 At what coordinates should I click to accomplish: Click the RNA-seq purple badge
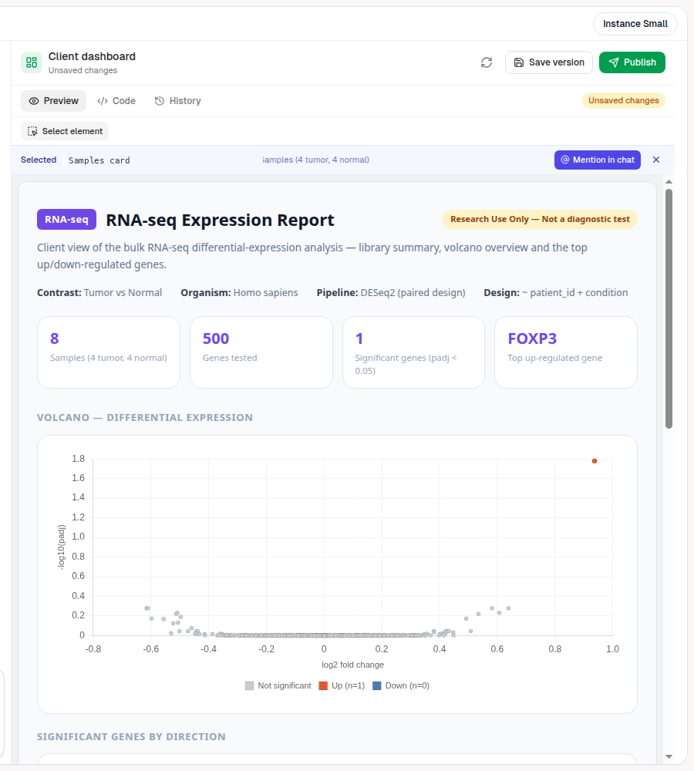(x=66, y=219)
